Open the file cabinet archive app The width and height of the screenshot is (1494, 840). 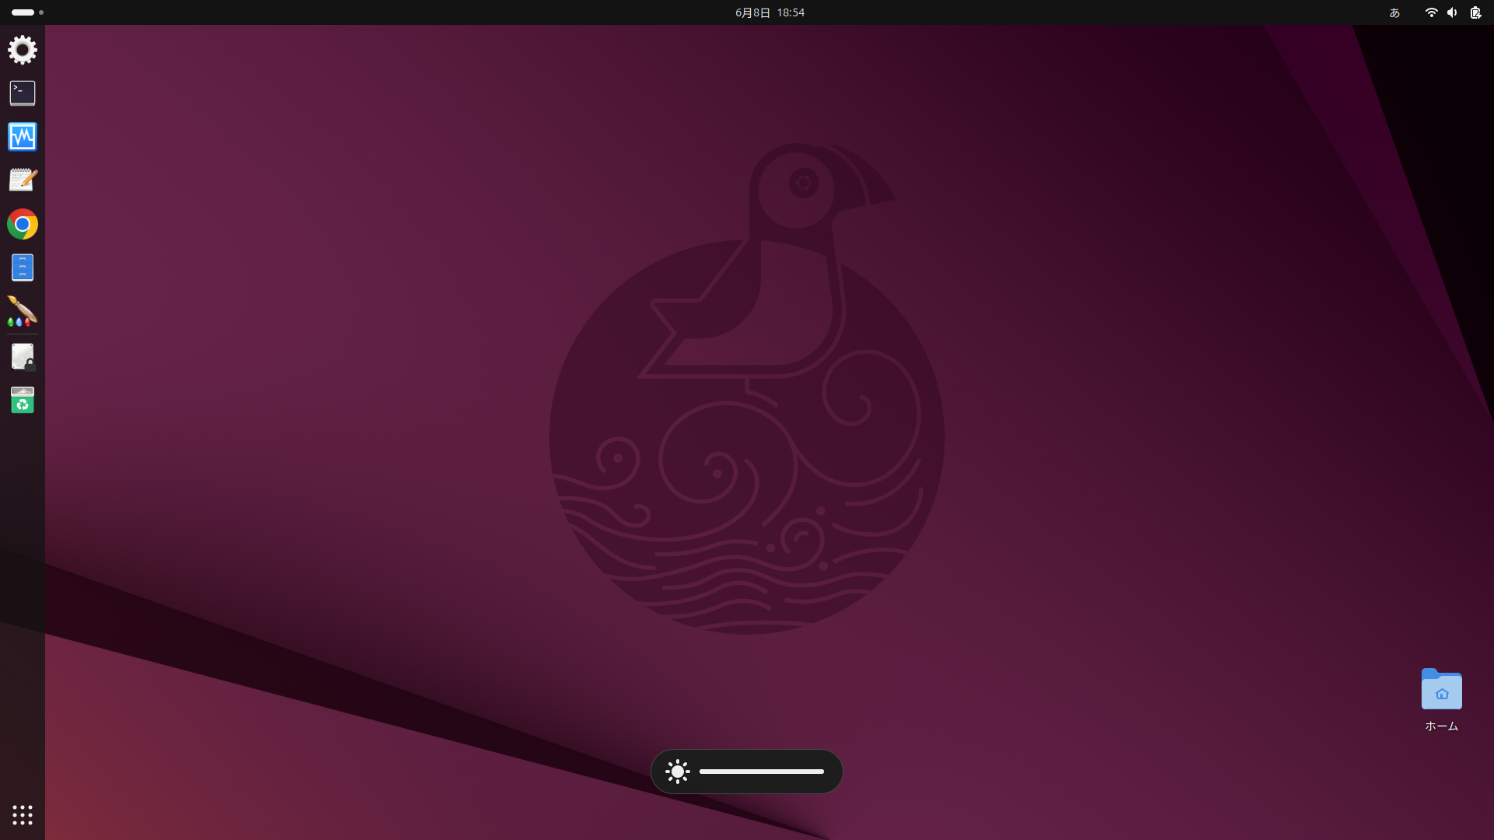pyautogui.click(x=22, y=268)
